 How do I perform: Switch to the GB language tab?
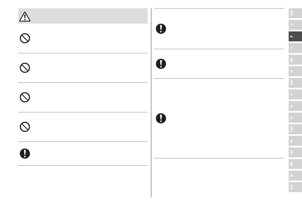pos(295,13)
